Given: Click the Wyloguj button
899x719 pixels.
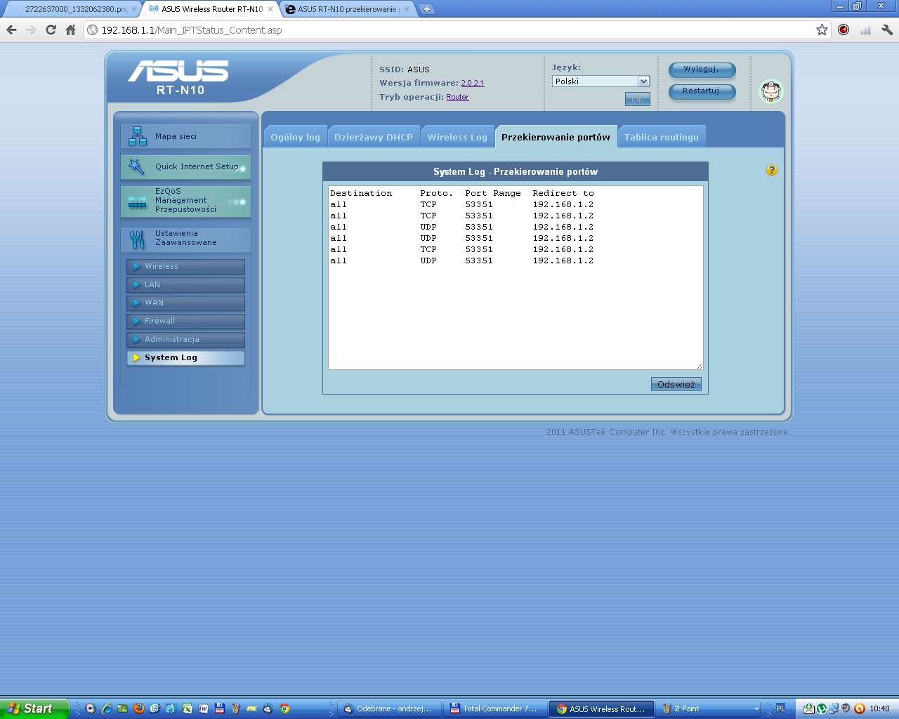Looking at the screenshot, I should (x=702, y=70).
